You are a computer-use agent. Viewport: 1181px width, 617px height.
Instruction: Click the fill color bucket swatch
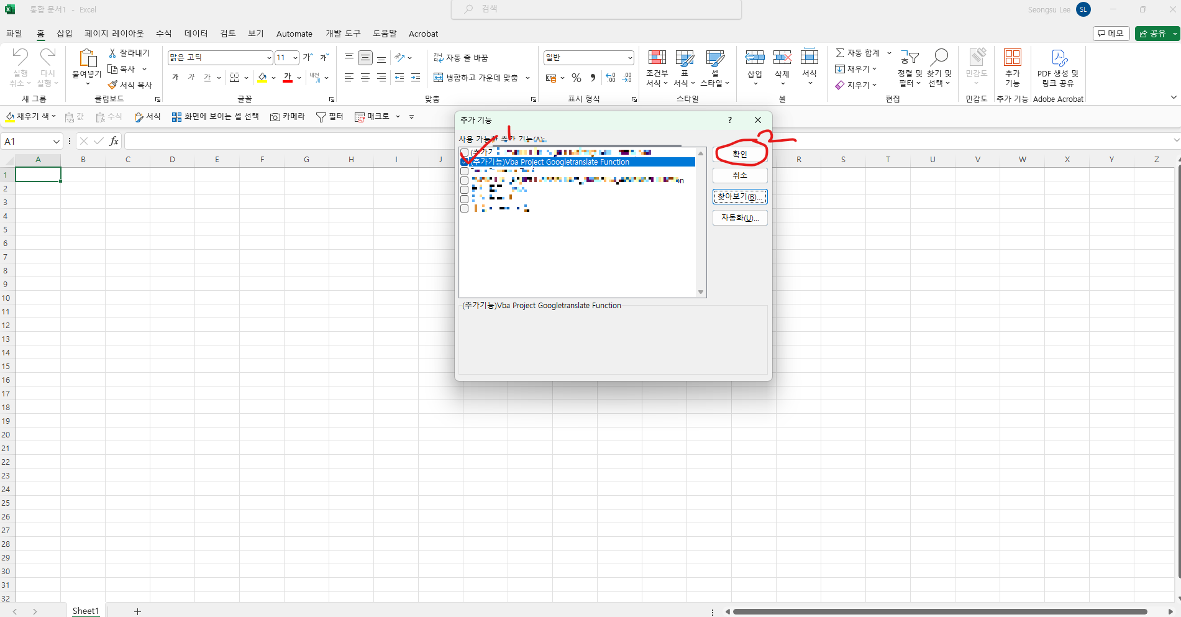[262, 78]
